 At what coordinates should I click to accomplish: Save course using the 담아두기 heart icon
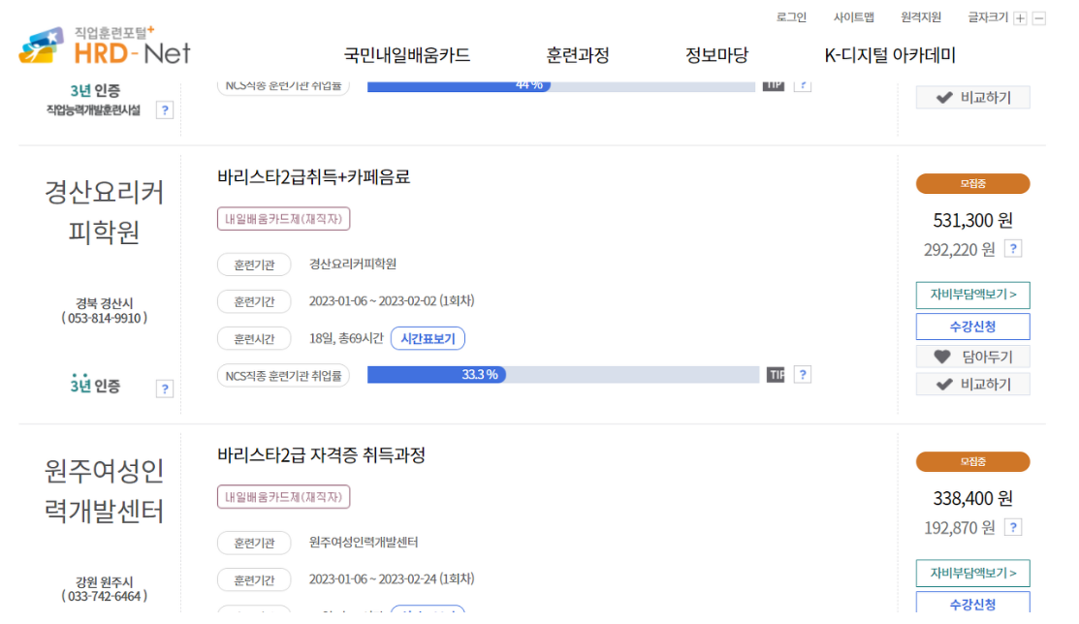tap(972, 356)
